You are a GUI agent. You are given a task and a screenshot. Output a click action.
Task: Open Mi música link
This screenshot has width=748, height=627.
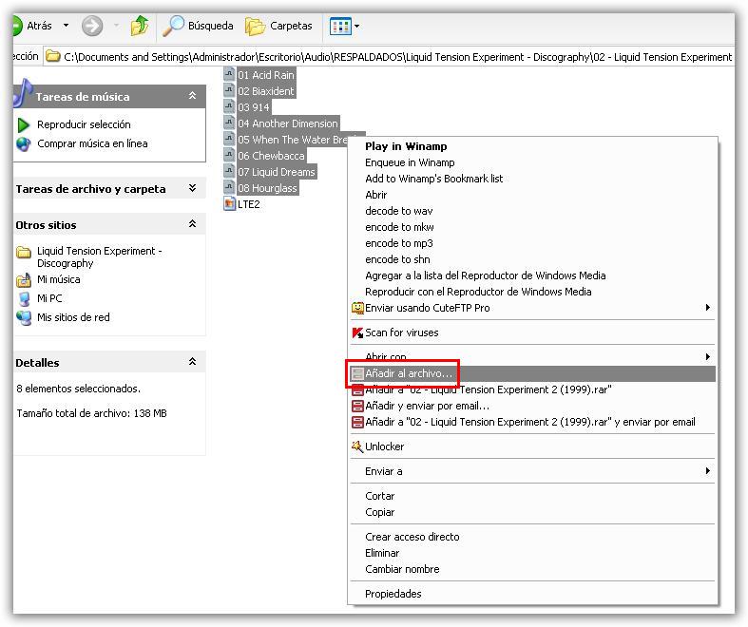point(59,279)
